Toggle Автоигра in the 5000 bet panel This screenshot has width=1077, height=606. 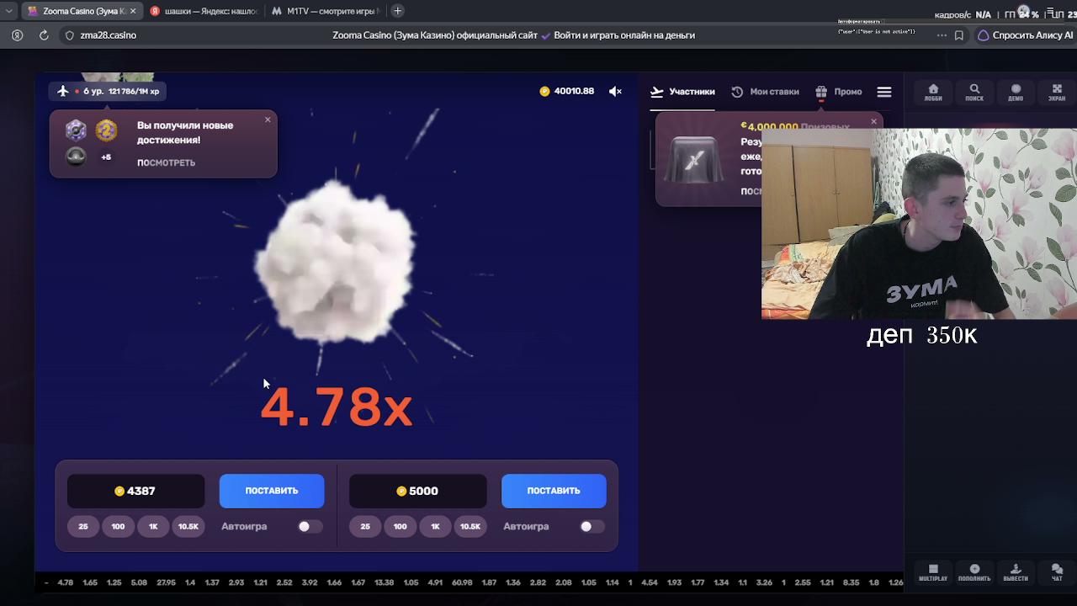click(x=592, y=526)
